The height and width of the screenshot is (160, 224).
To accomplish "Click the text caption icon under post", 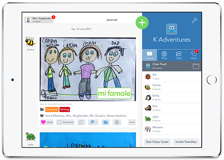I will coord(81,122).
